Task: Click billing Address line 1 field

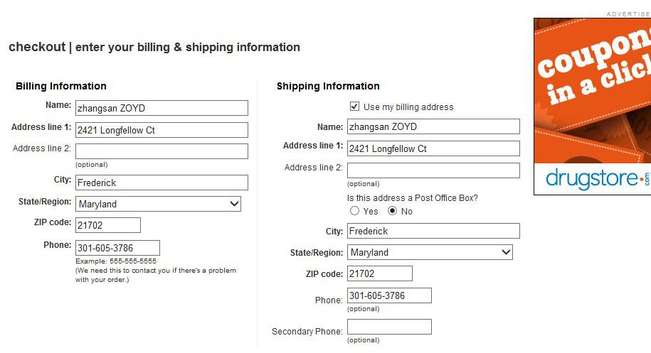Action: click(x=162, y=130)
